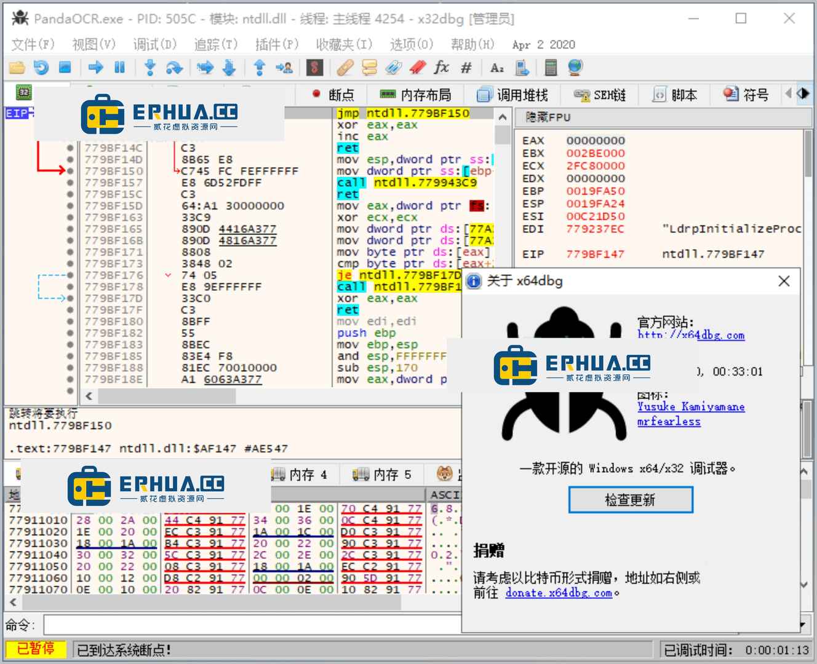Toggle breakpoint at address 779BF188
The height and width of the screenshot is (664, 817).
point(70,368)
